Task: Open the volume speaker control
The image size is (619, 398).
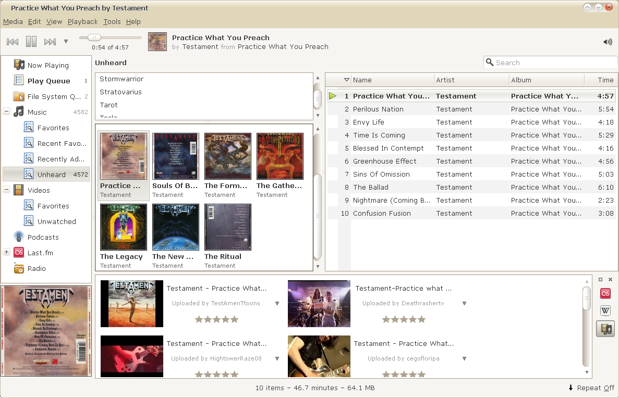Action: [x=608, y=42]
